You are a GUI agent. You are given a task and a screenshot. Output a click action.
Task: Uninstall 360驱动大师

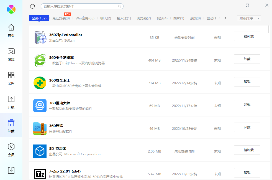pyautogui.click(x=247, y=105)
